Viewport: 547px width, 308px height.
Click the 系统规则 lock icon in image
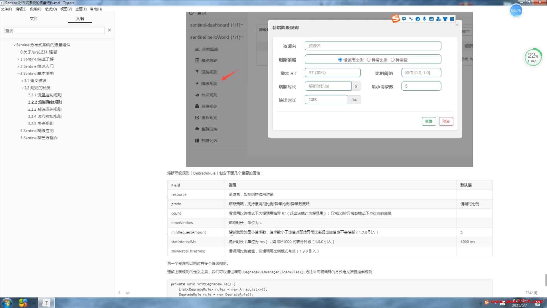click(x=197, y=106)
